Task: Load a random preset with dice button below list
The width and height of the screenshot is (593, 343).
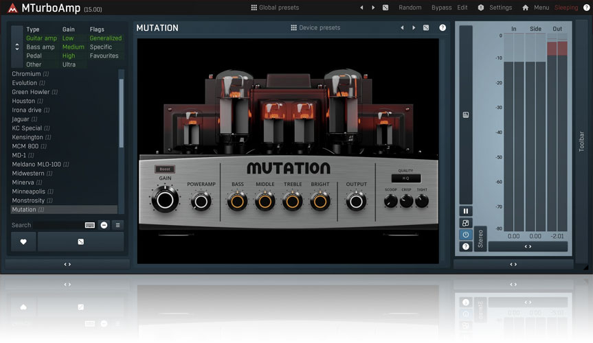Action: click(81, 241)
